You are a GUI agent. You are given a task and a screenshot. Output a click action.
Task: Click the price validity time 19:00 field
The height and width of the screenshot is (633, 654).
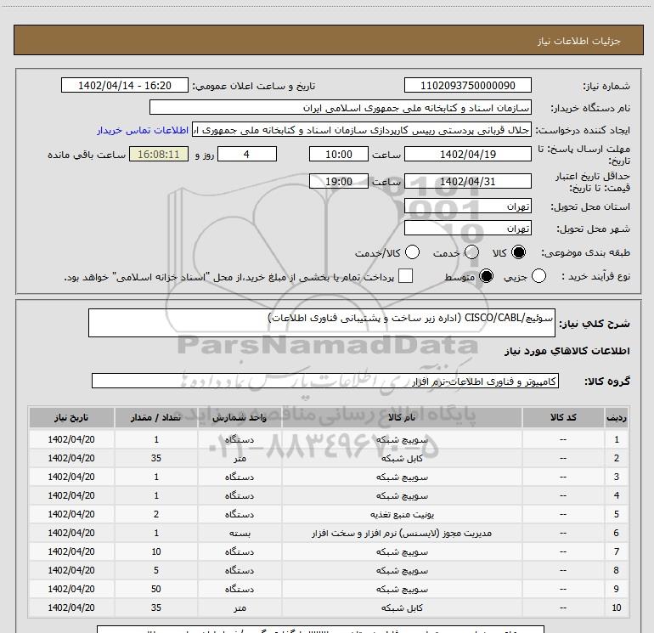tap(339, 181)
